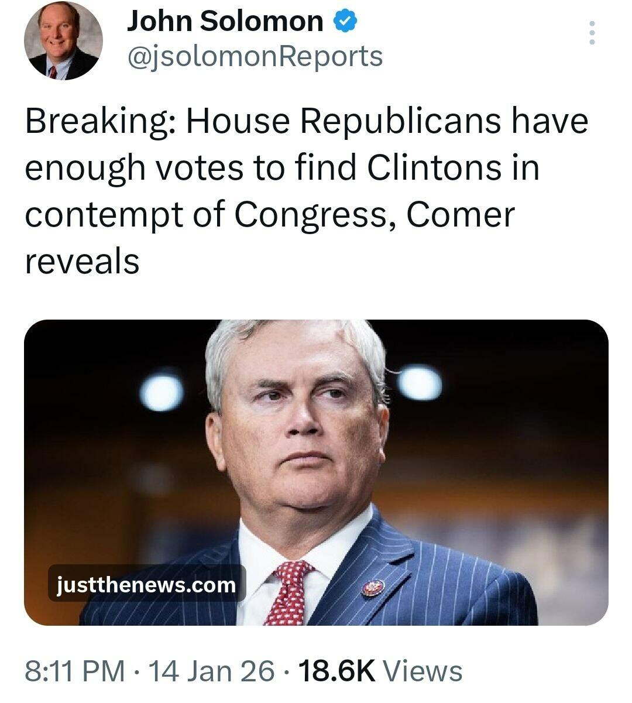Image resolution: width=632 pixels, height=703 pixels.
Task: Click the 8:11 PM timestamp
Action: [74, 670]
